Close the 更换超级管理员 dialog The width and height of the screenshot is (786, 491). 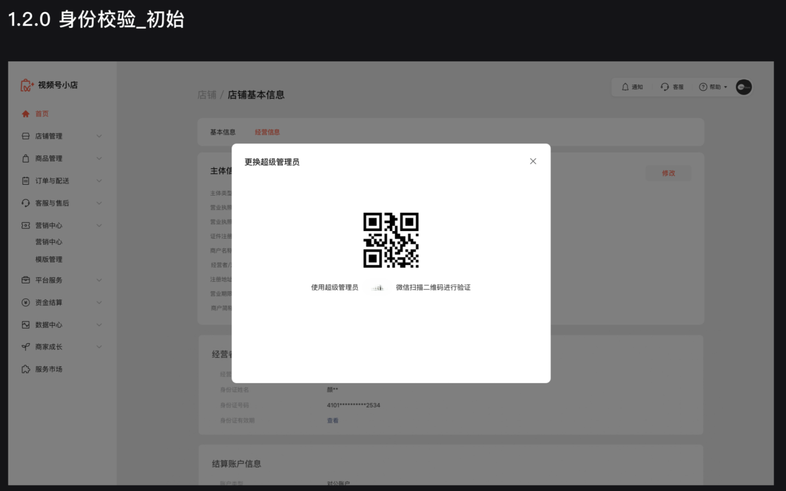[533, 161]
